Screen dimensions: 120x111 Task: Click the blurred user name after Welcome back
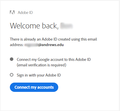[66, 26]
